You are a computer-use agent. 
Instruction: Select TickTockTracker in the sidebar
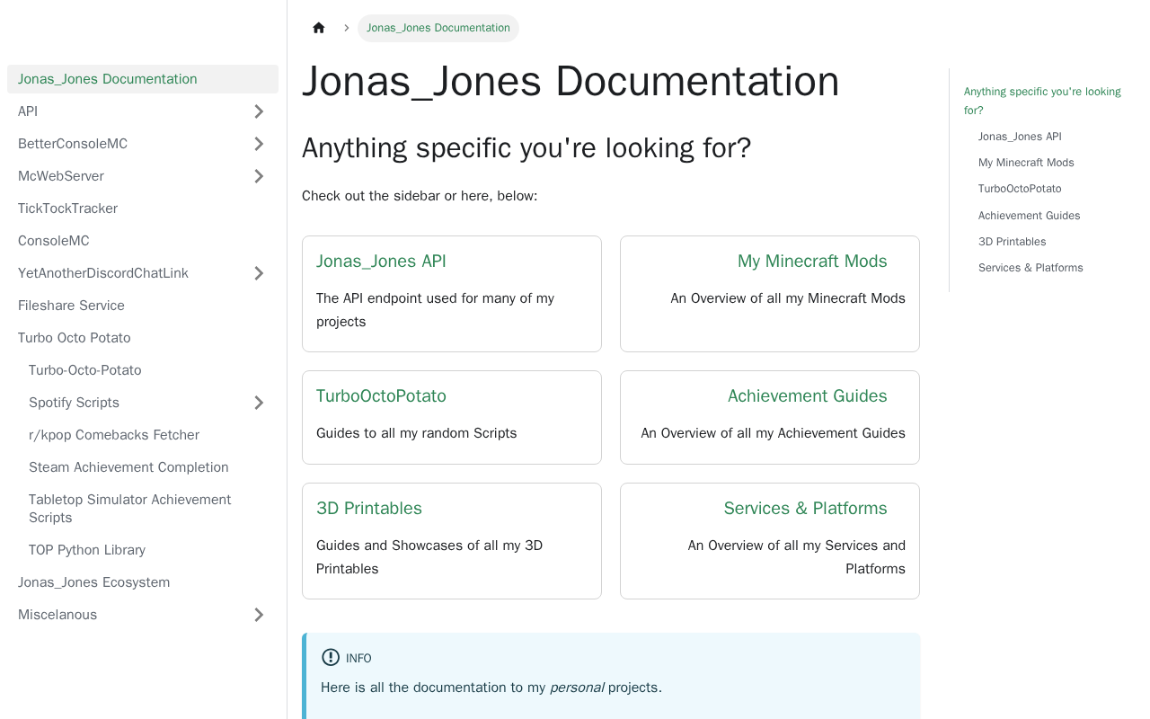[x=67, y=209]
